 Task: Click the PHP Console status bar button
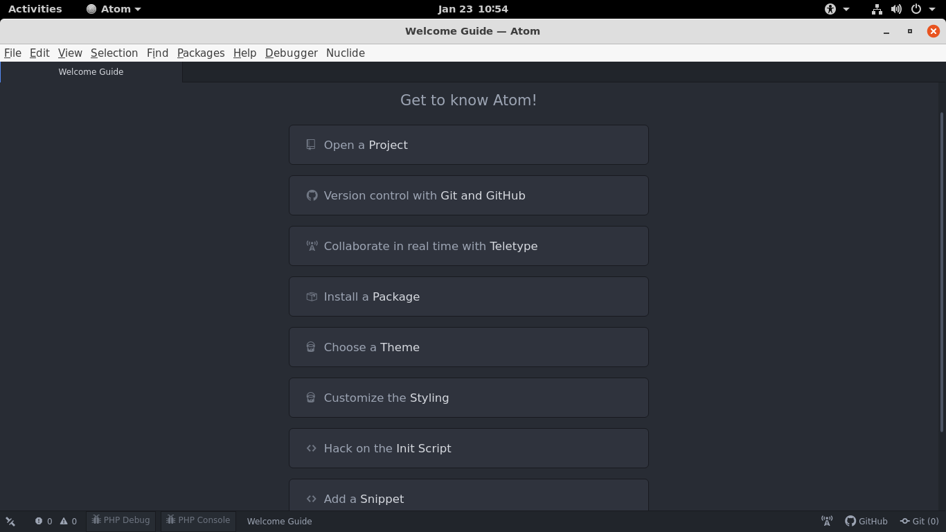198,520
